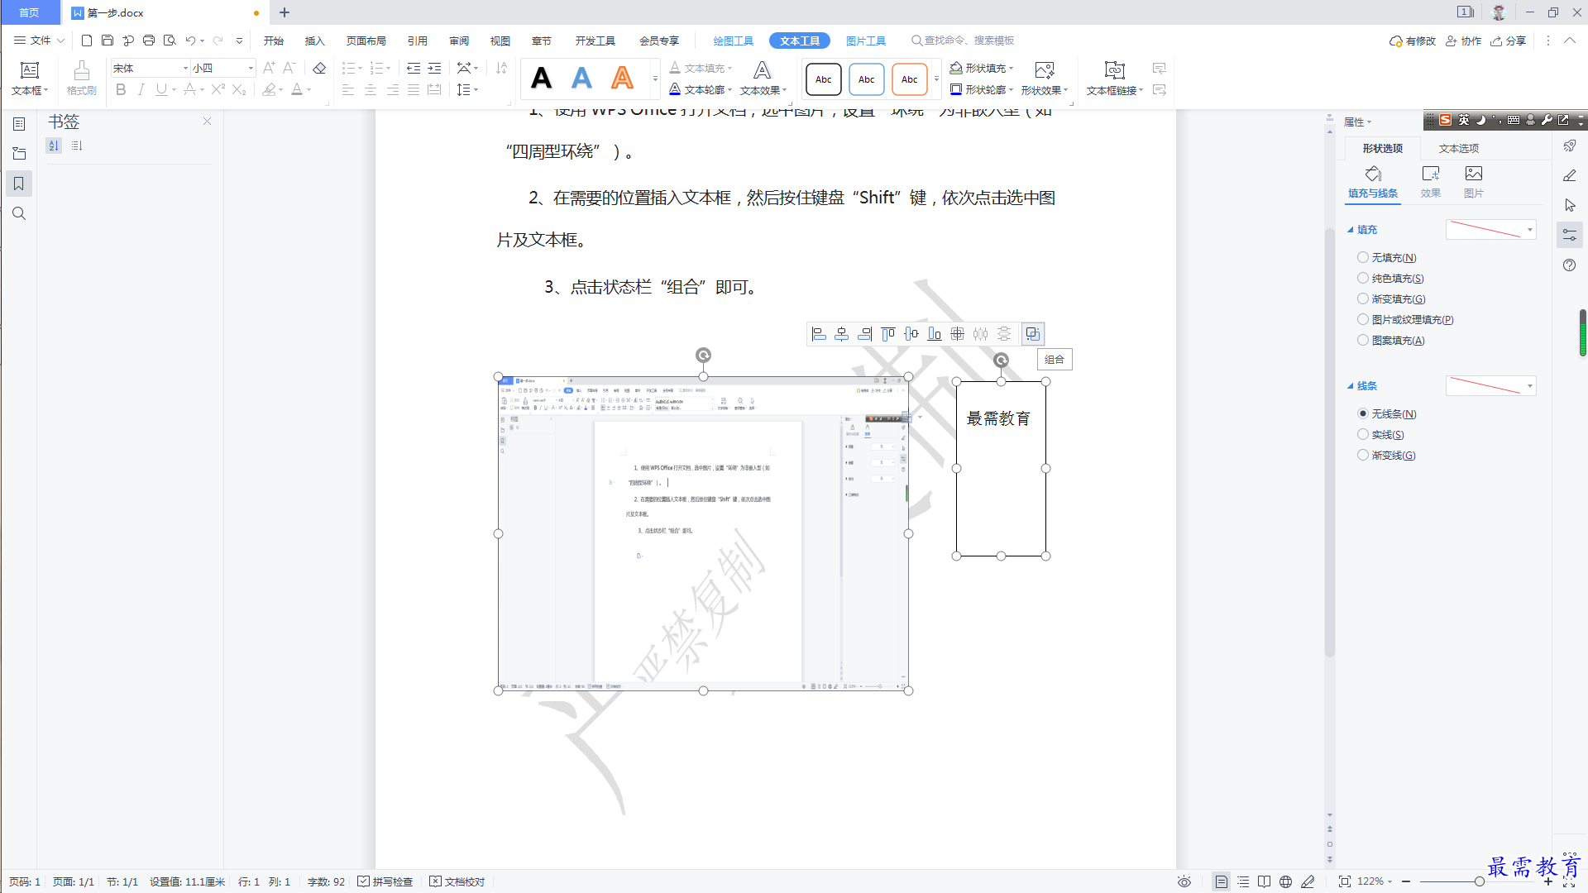Click the align left icon in floating toolbar

pos(819,334)
